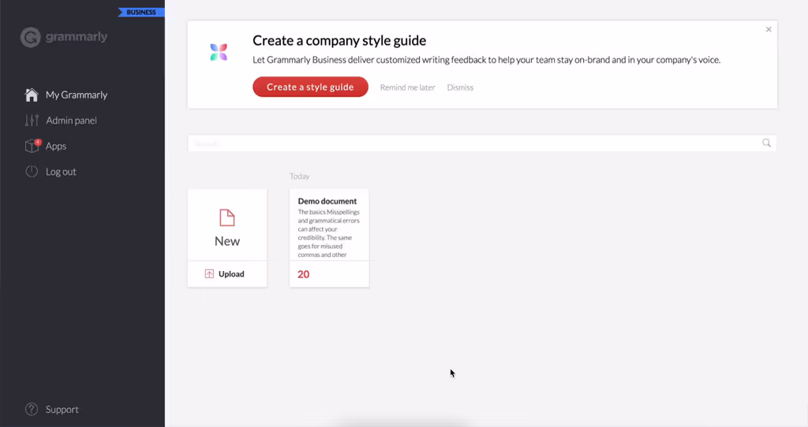The height and width of the screenshot is (427, 808).
Task: Dismiss the style guide banner
Action: point(460,87)
